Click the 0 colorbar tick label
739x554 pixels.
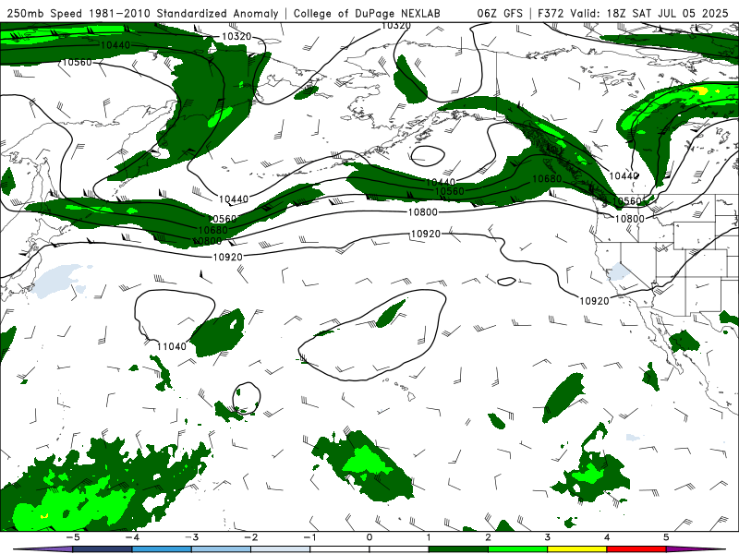369,537
